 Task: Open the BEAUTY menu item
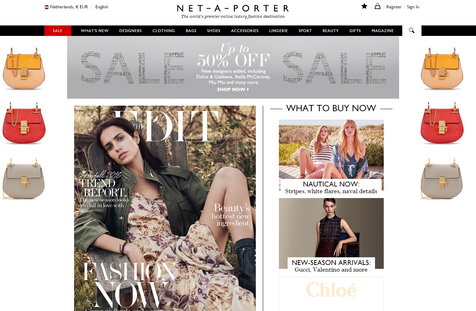[x=331, y=31]
